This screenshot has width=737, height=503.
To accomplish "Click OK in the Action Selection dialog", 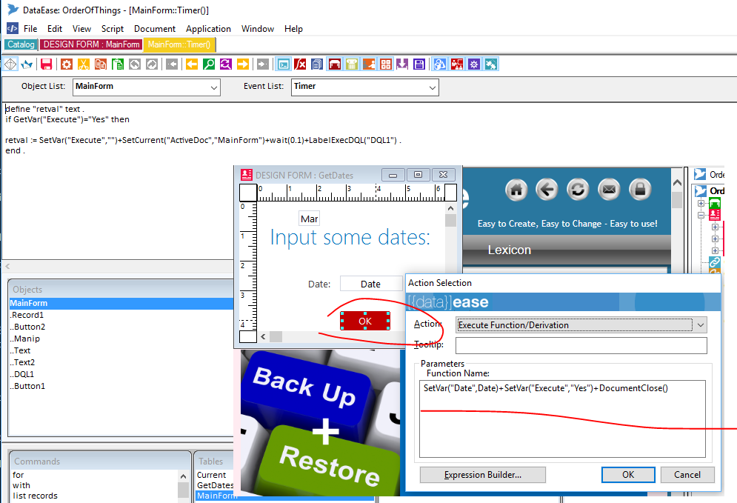I will click(628, 475).
